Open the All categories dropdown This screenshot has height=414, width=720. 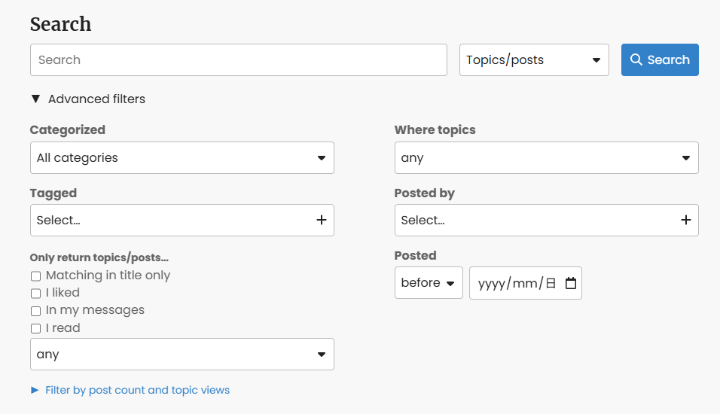[x=182, y=158]
